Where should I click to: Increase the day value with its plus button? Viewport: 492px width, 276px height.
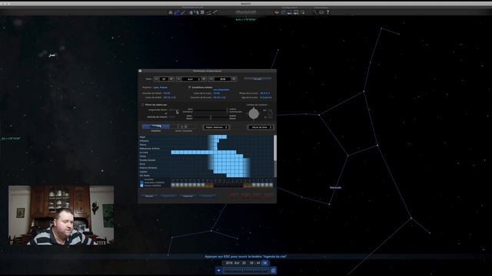171,79
